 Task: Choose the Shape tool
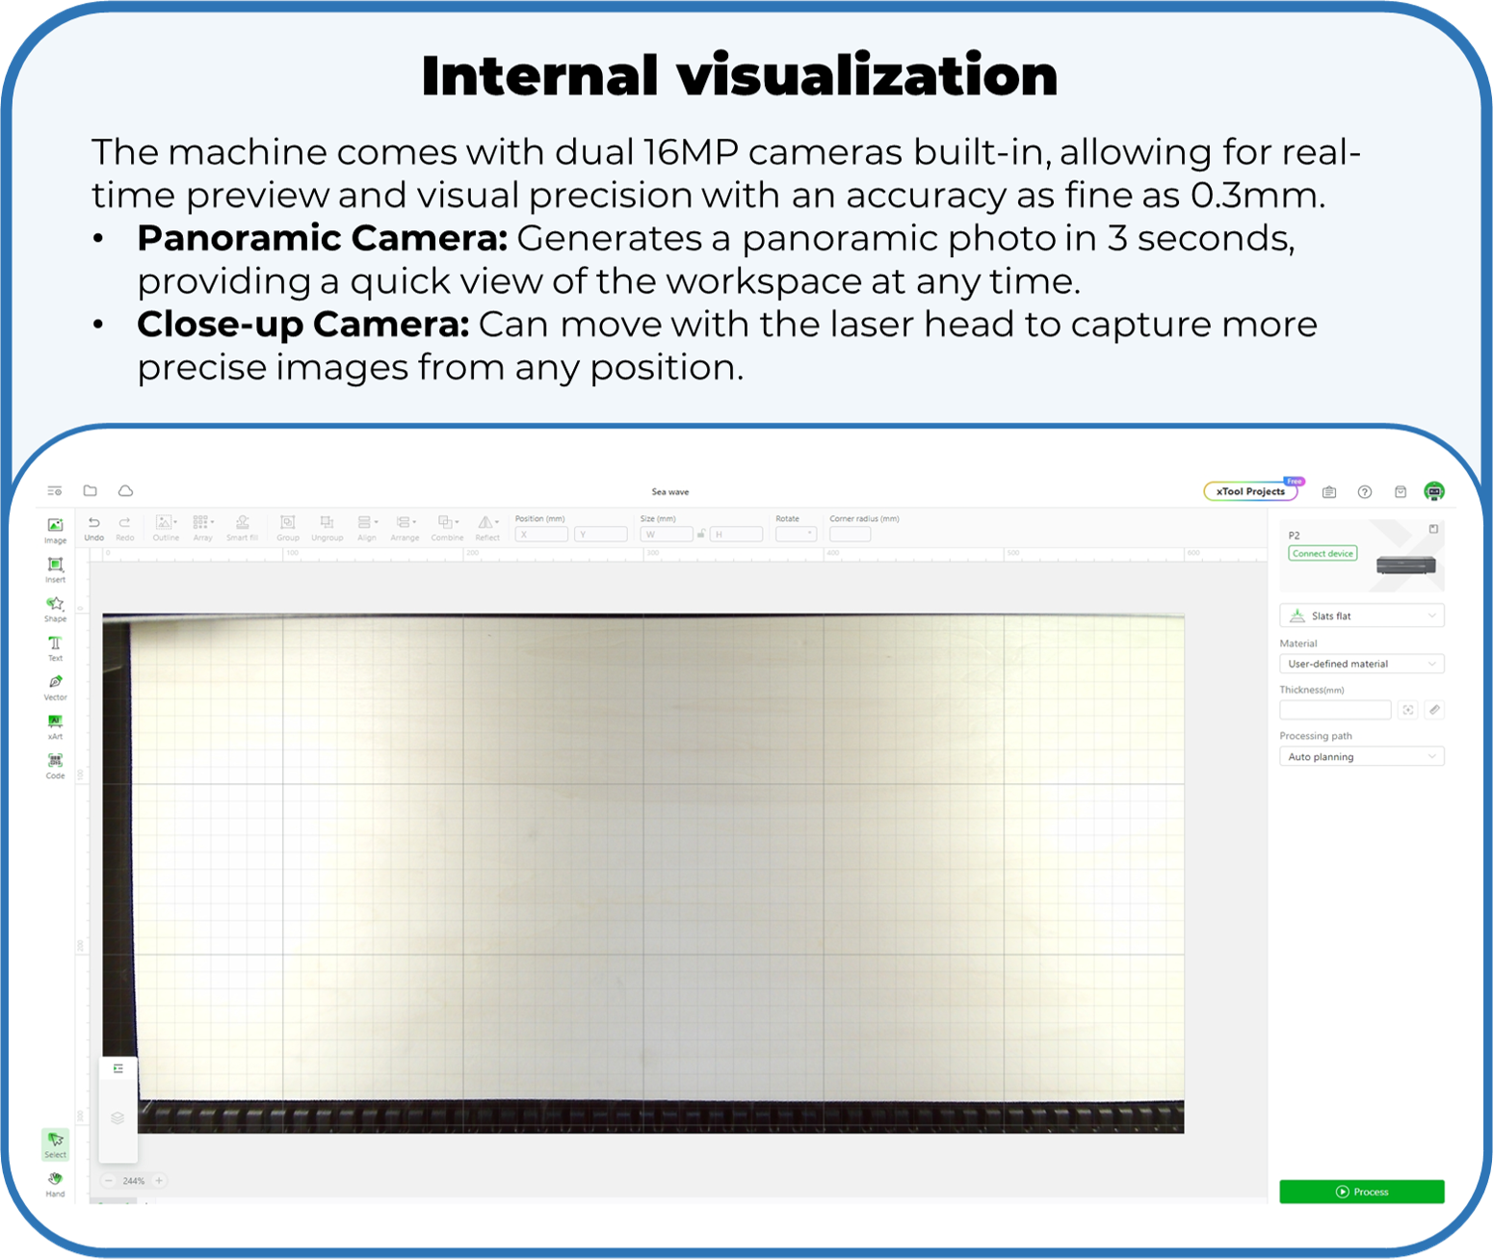point(55,605)
